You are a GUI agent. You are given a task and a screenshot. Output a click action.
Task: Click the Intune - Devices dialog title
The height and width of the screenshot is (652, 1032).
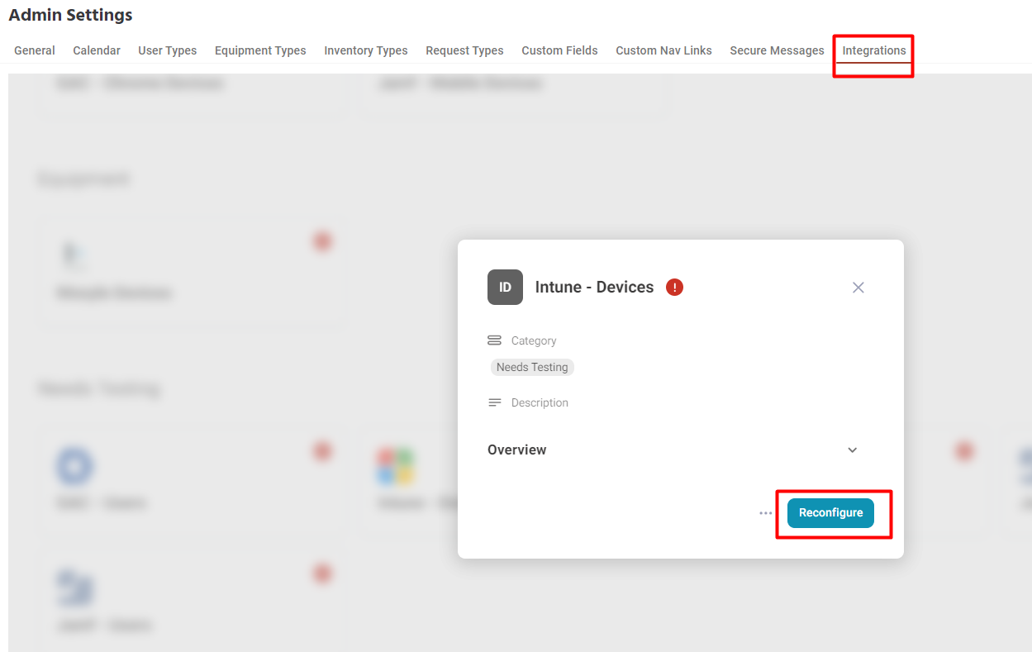(x=594, y=288)
